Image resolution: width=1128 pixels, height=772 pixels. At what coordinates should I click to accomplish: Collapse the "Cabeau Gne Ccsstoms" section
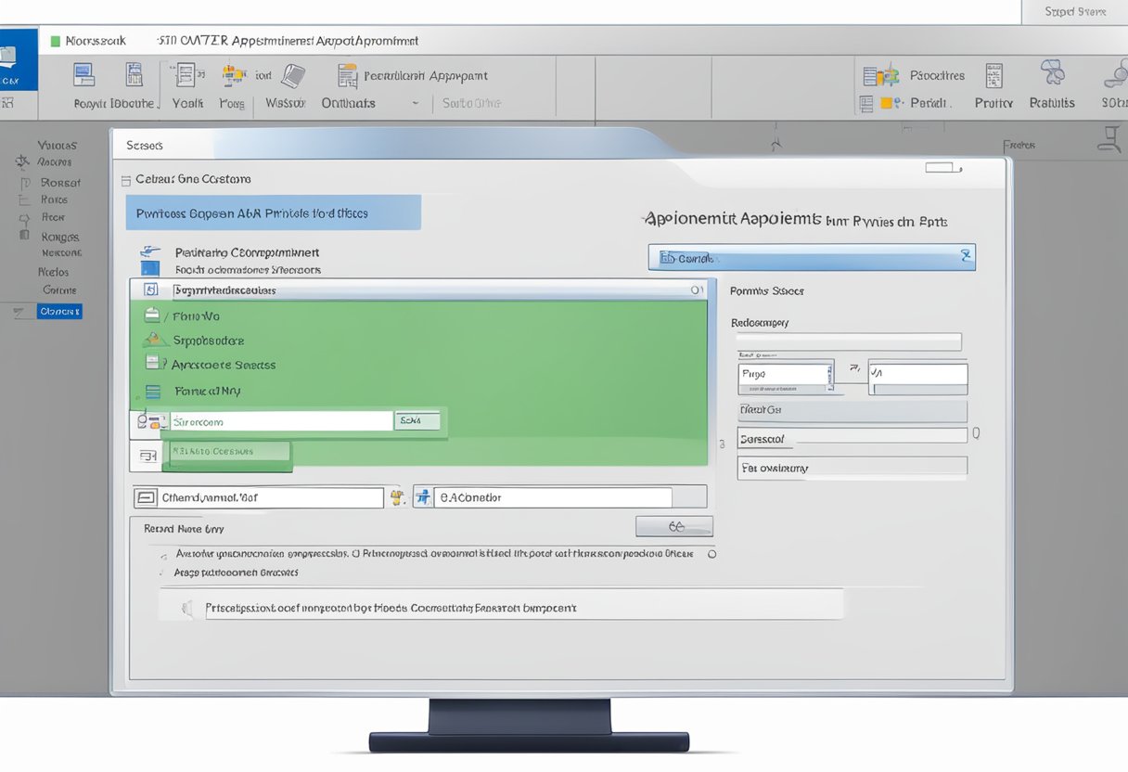coord(125,179)
